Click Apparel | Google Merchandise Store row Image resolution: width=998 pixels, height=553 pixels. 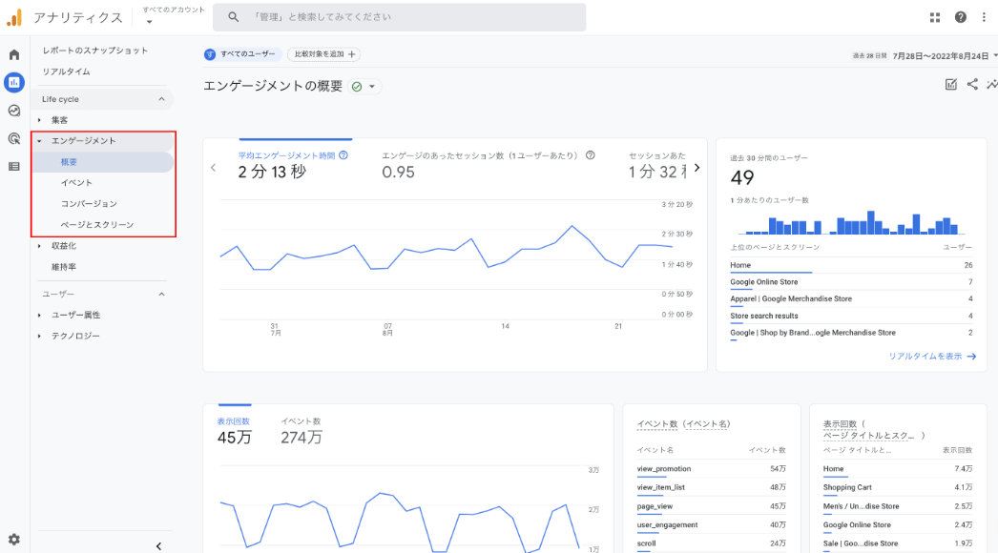851,299
